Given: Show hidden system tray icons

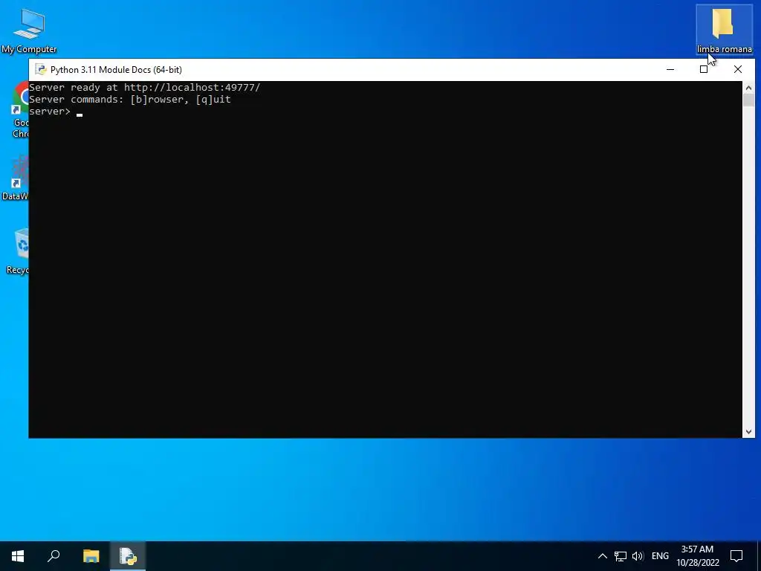Looking at the screenshot, I should (x=602, y=556).
